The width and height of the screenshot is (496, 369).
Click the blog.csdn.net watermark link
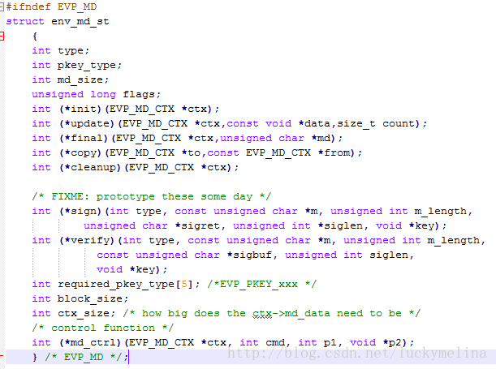pyautogui.click(x=357, y=353)
